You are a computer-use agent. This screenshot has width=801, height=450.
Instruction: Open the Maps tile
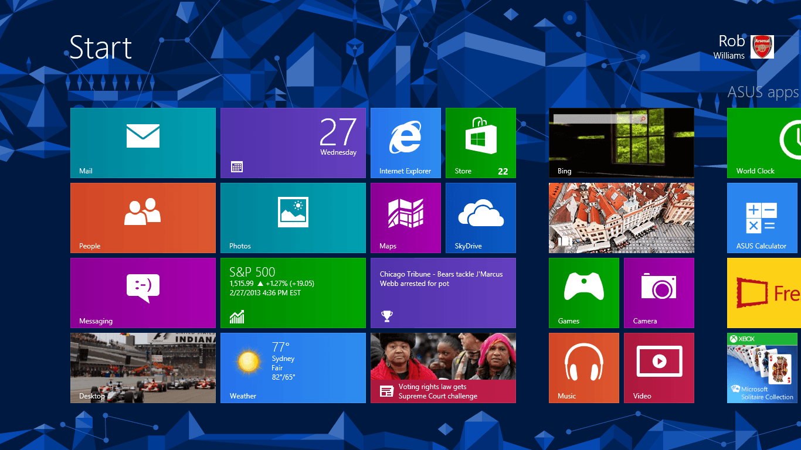[406, 218]
